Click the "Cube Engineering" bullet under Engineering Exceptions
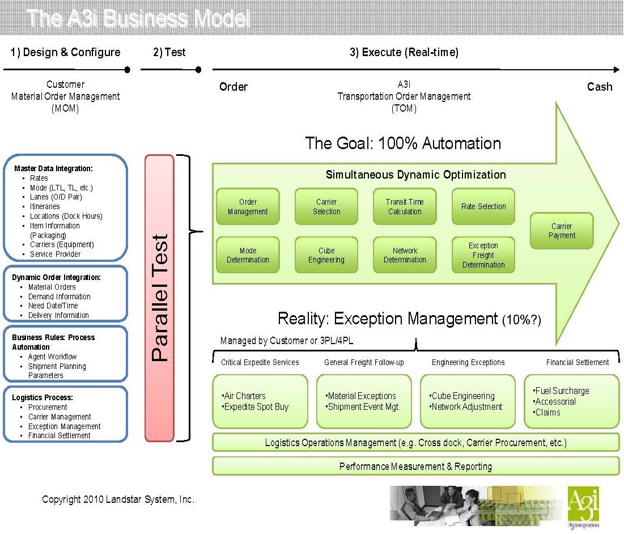This screenshot has width=624, height=534. click(x=462, y=396)
